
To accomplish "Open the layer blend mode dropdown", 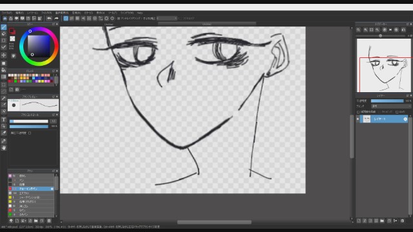I will point(391,106).
